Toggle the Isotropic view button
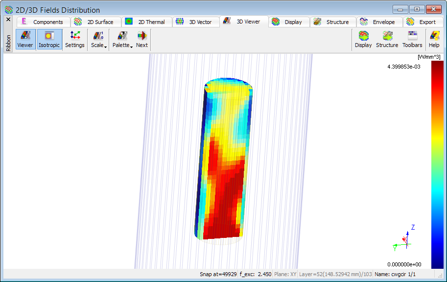 [x=49, y=39]
